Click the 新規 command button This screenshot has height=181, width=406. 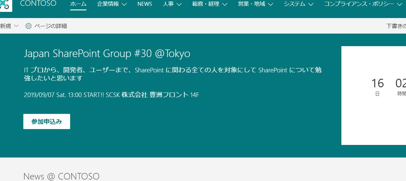6,26
